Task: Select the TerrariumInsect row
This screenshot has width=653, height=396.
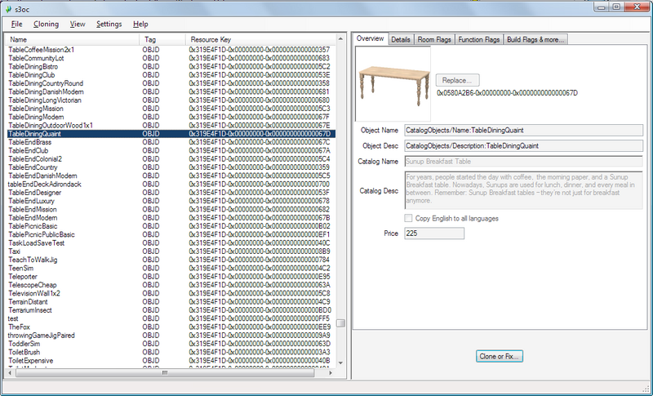Action: click(171, 309)
